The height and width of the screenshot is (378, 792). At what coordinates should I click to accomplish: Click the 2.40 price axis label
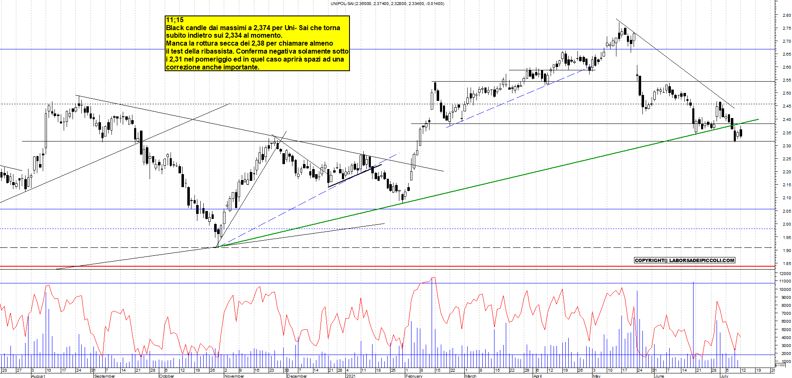tap(786, 120)
